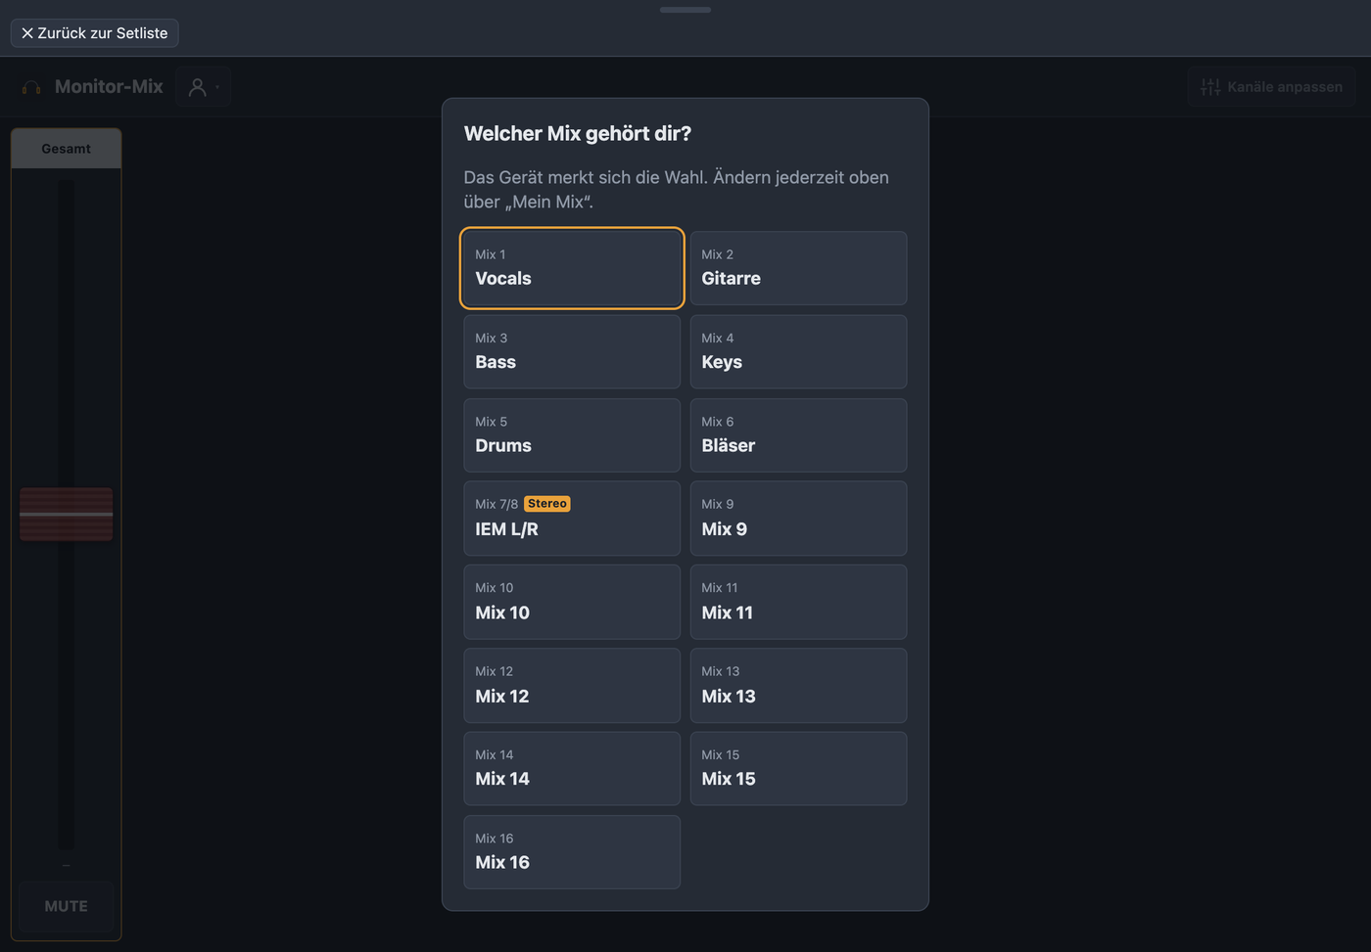Click the Monitor-Mix title
Screen dimensions: 1371x952
tap(109, 87)
